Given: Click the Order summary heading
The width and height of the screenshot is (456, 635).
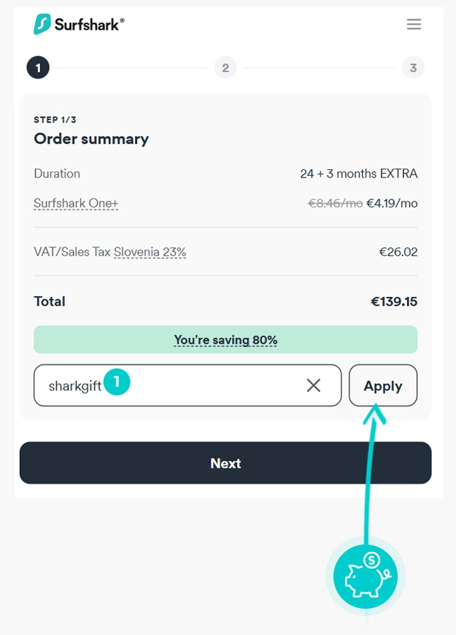Looking at the screenshot, I should [x=91, y=139].
